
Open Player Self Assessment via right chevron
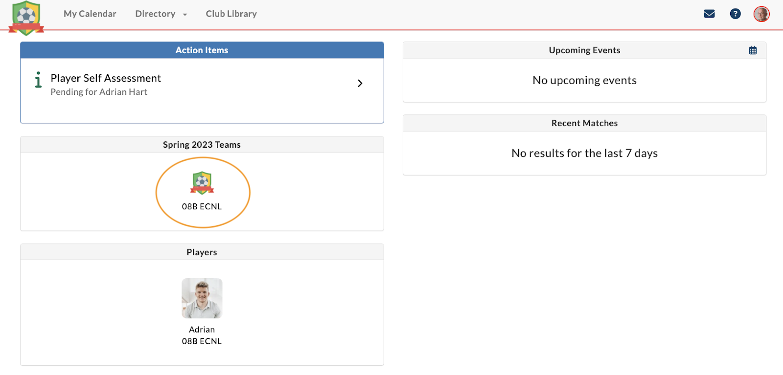[360, 83]
